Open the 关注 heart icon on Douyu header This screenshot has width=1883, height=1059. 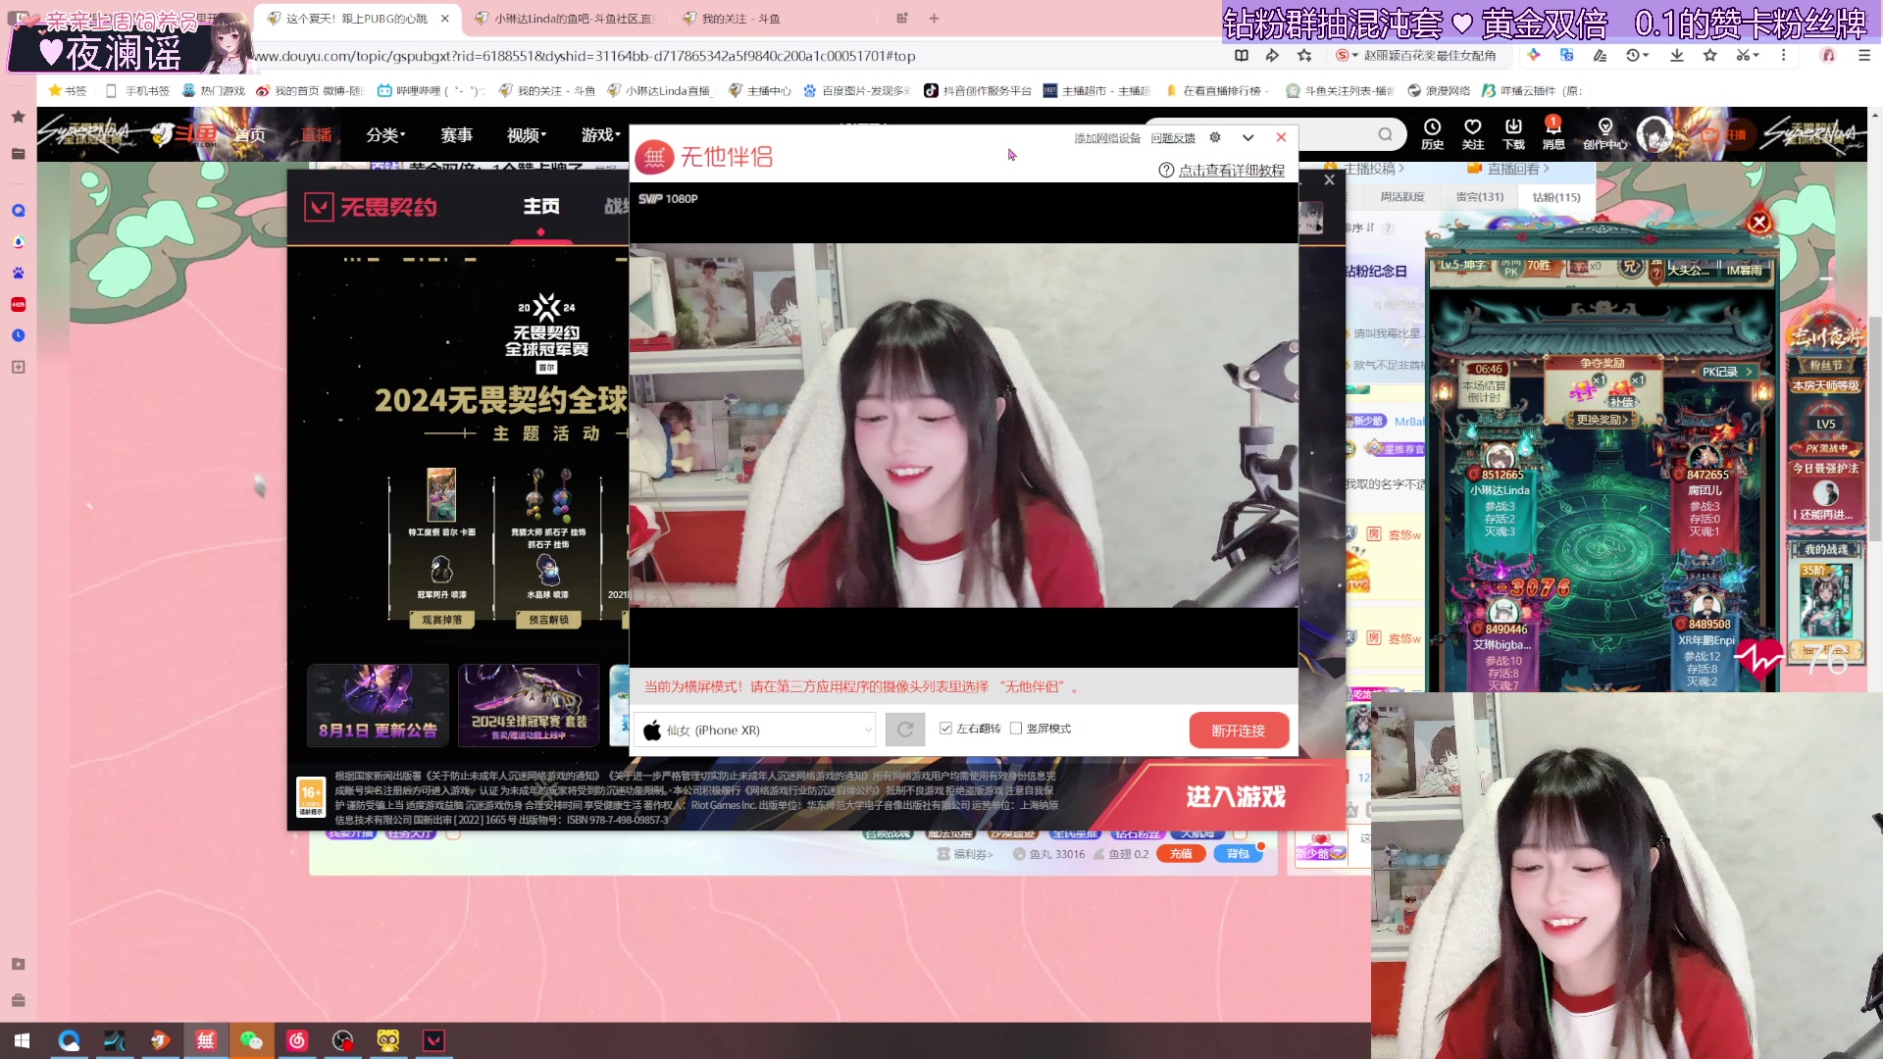click(1472, 133)
